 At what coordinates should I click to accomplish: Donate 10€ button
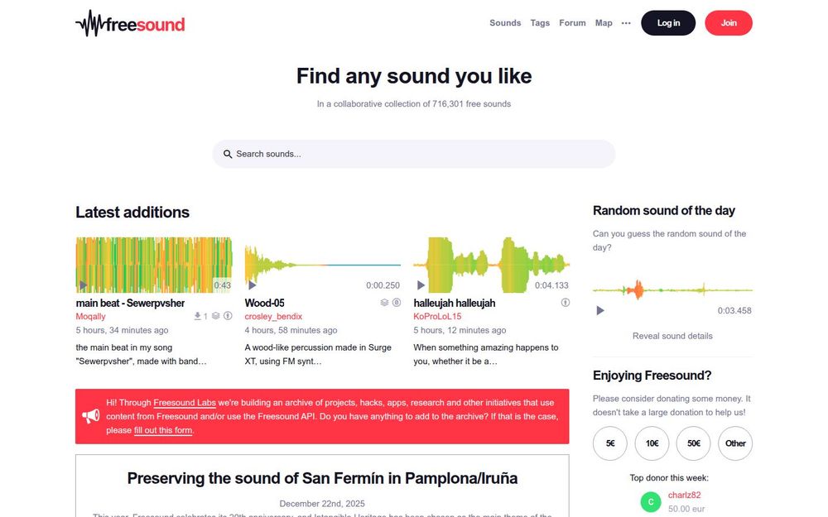(652, 443)
